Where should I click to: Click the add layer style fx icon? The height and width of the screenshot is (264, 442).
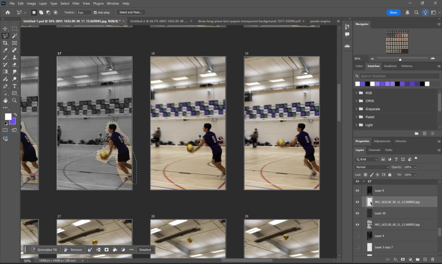(395, 259)
